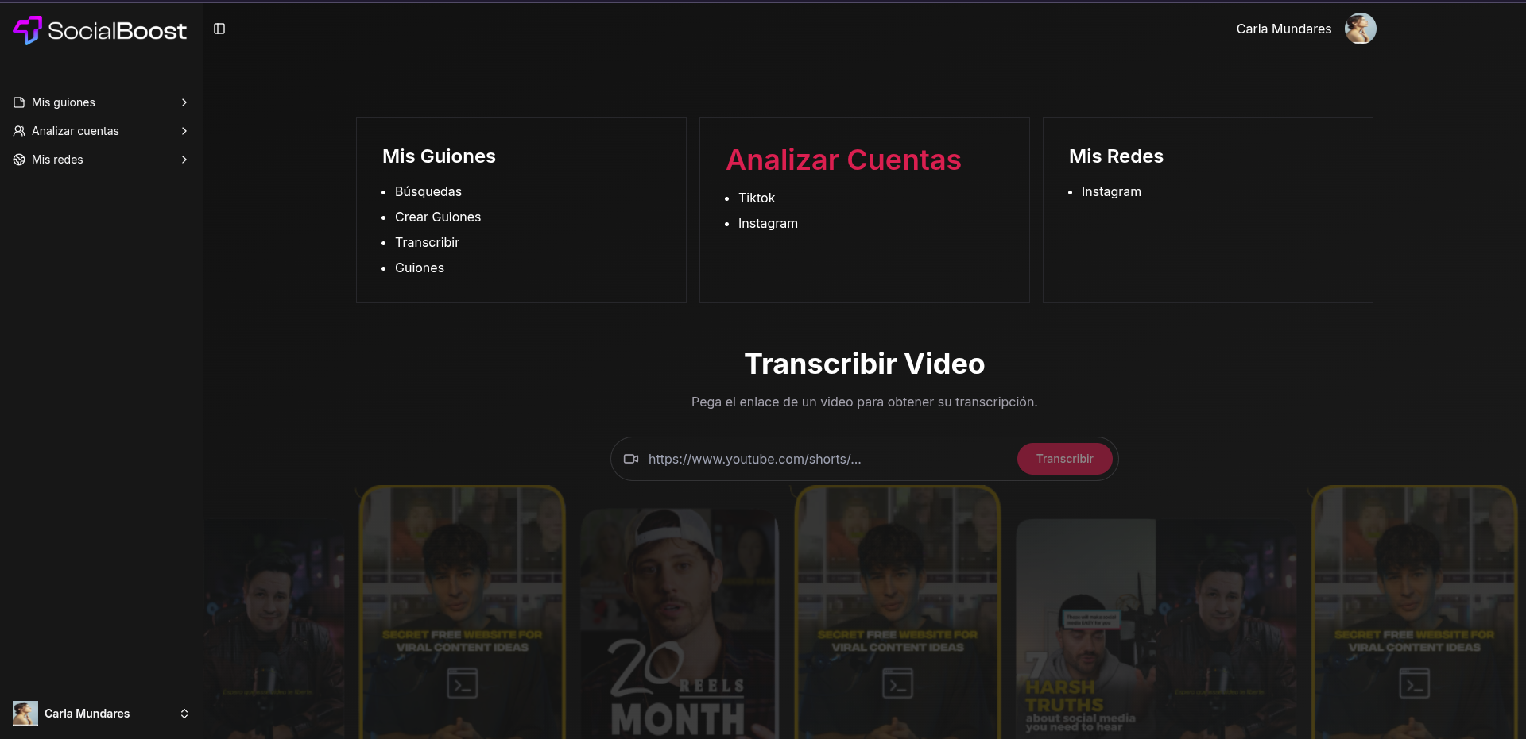
Task: Open the sidebar account switcher arrows
Action: coord(184,714)
